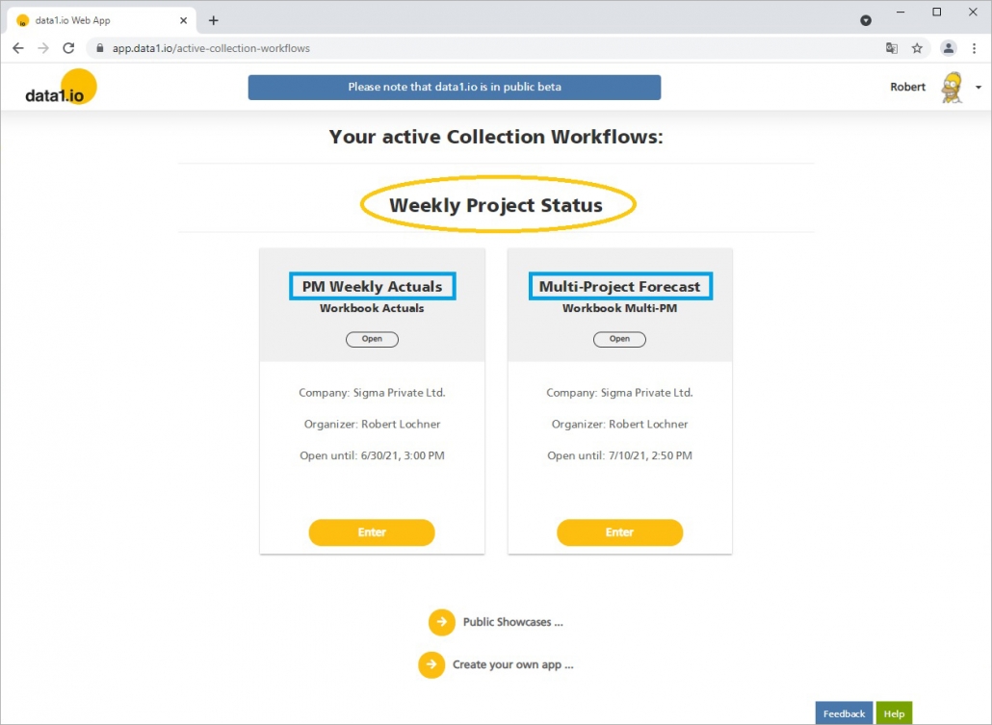Click the translate page icon in address bar
This screenshot has height=725, width=992.
(892, 48)
